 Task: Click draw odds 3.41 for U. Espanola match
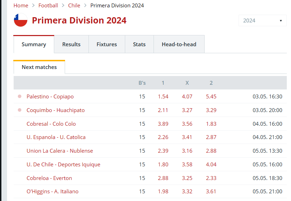(x=187, y=137)
